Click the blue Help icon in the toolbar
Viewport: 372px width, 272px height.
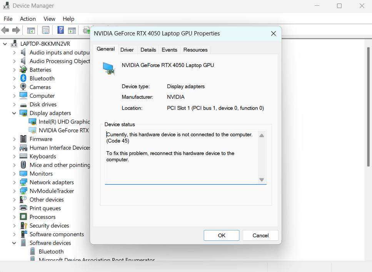(x=60, y=30)
